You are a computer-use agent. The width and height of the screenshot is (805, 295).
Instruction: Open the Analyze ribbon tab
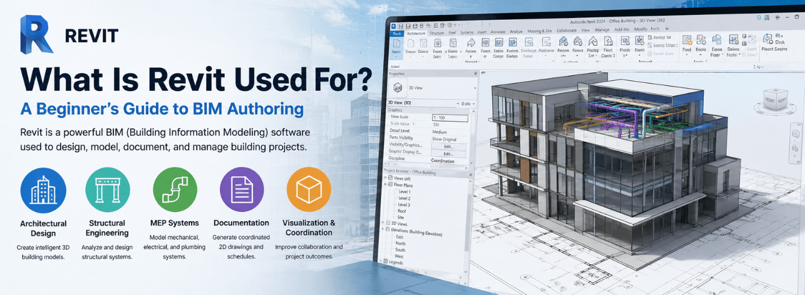point(516,32)
